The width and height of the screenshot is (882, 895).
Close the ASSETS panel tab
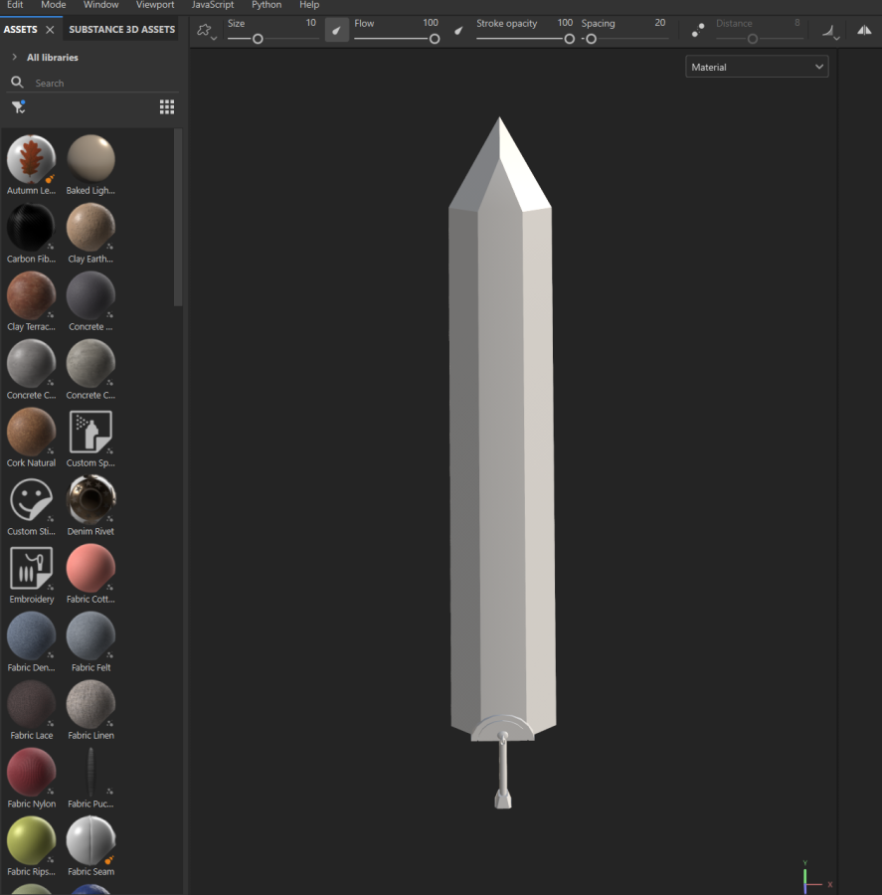point(50,30)
